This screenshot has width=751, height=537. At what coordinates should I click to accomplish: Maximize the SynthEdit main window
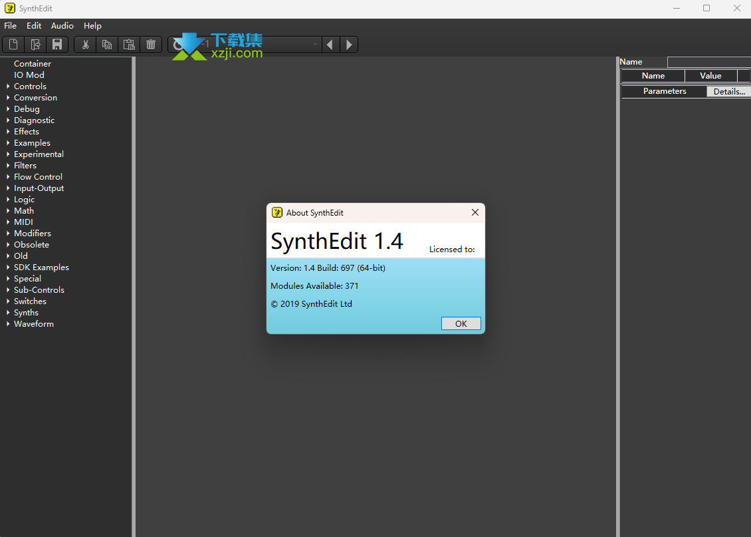[706, 8]
